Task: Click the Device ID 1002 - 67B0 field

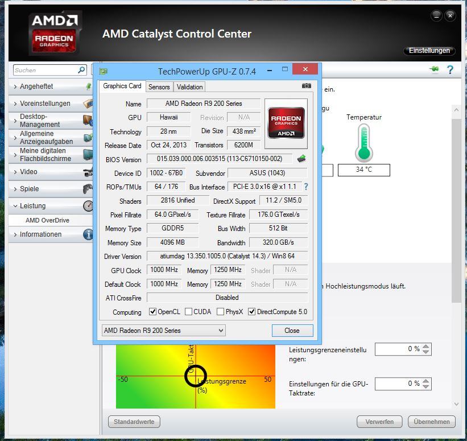Action: [x=166, y=173]
